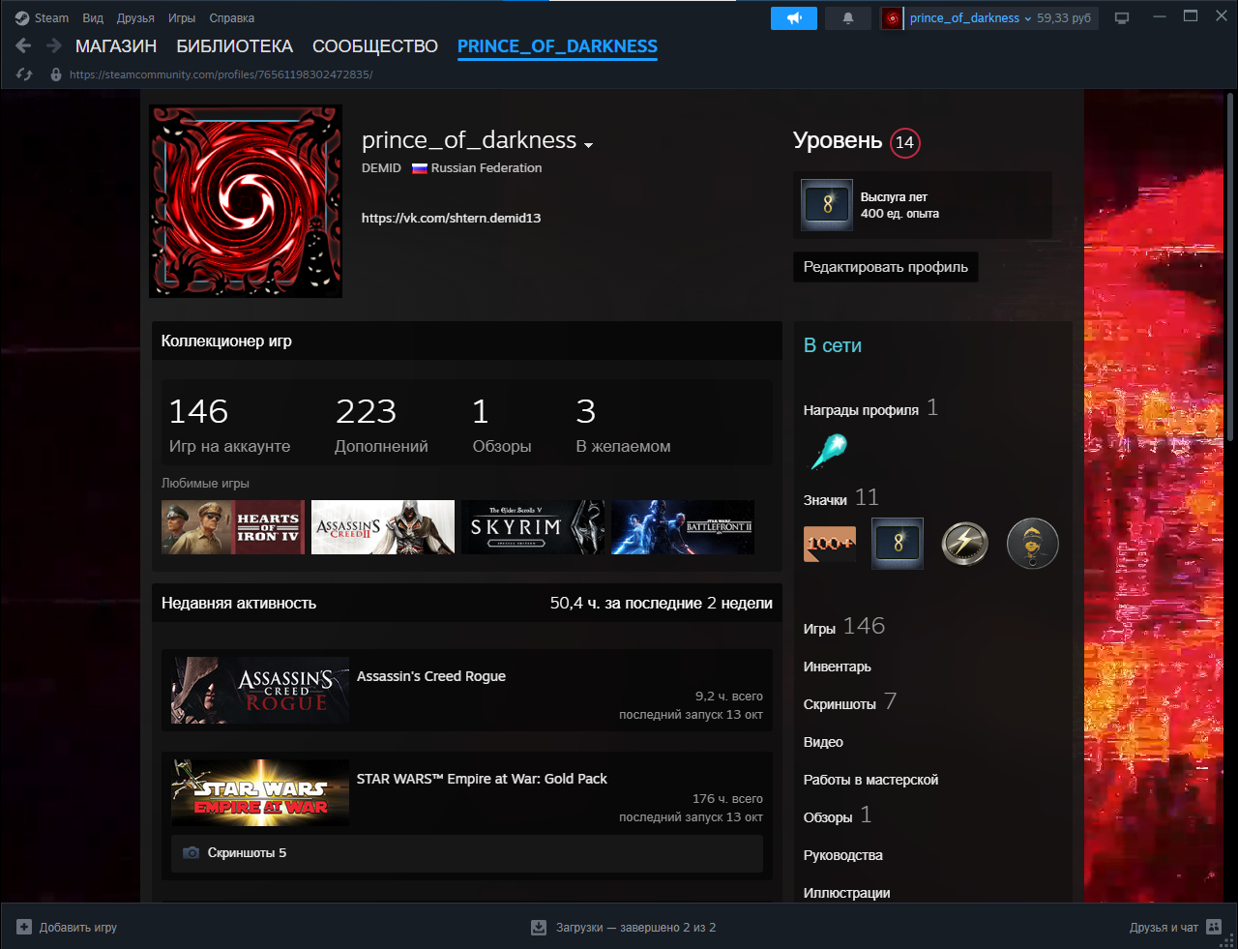Open Скриншоты 7 sidebar link
This screenshot has width=1238, height=949.
click(x=850, y=702)
